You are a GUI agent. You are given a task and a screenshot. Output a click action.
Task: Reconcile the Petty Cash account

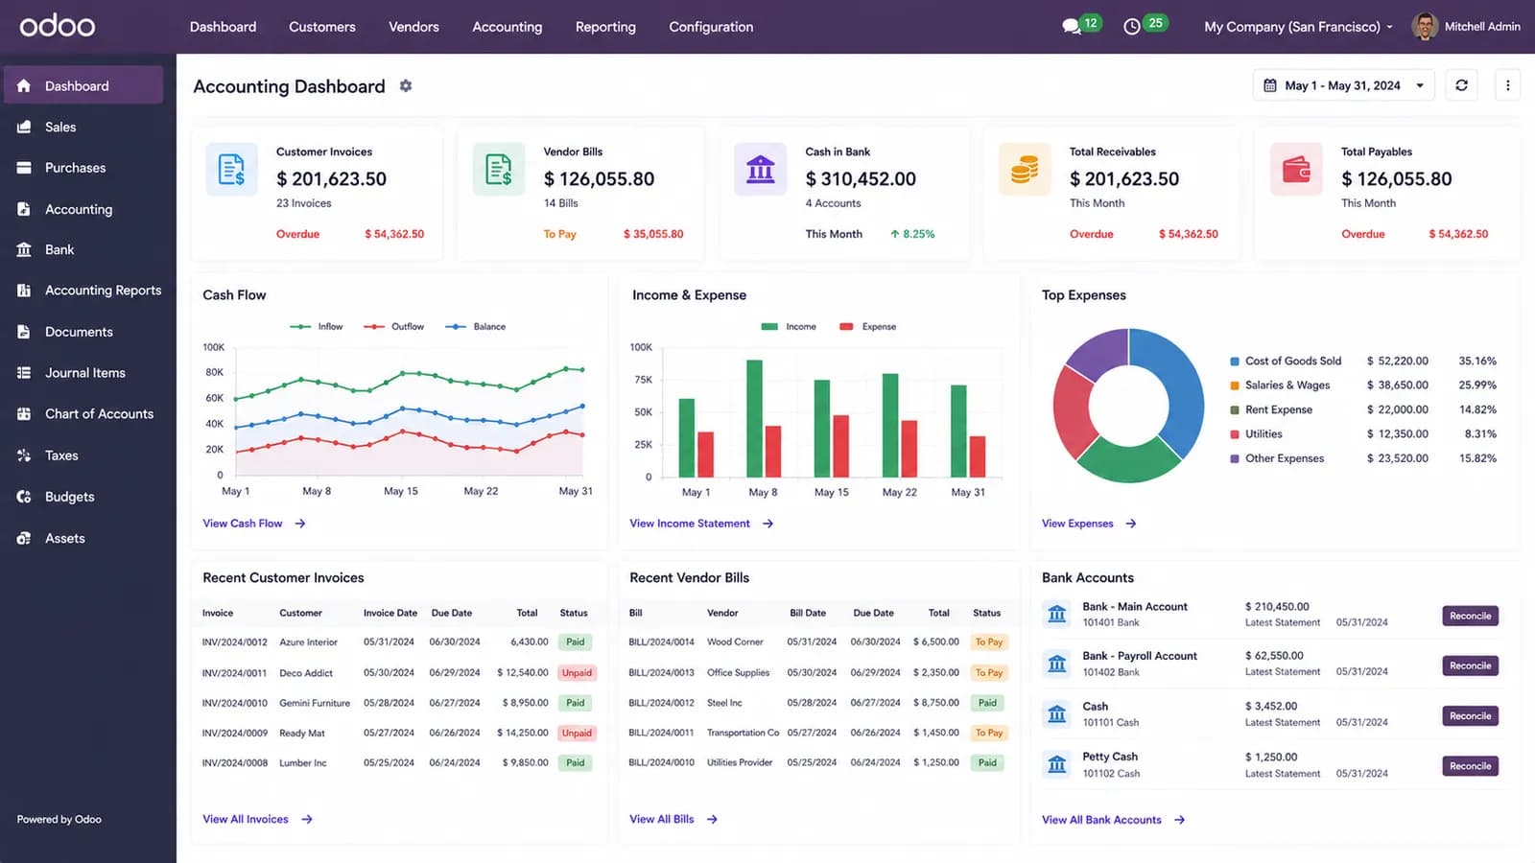pos(1470,766)
